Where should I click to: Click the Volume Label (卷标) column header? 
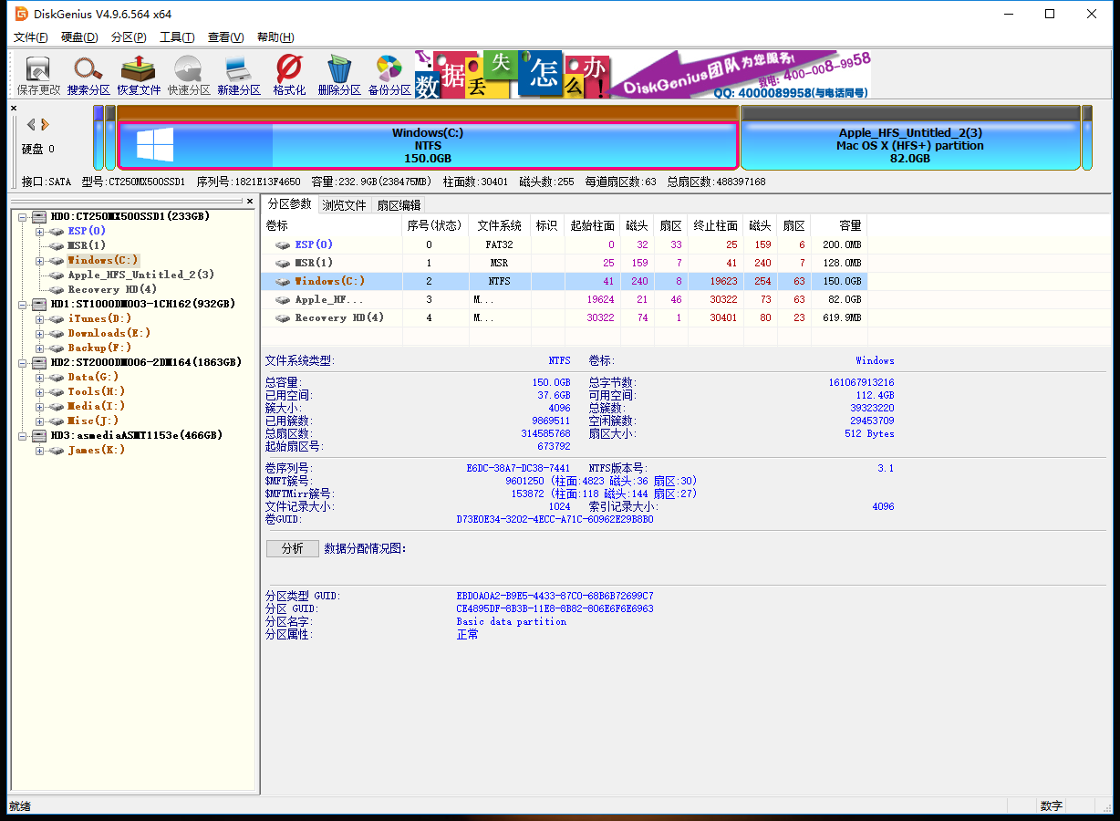point(332,225)
